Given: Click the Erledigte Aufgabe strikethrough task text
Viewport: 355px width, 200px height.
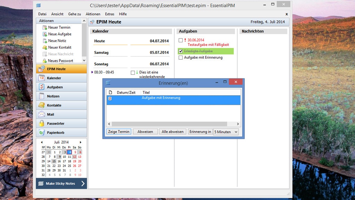Looking at the screenshot, I should tap(198, 51).
